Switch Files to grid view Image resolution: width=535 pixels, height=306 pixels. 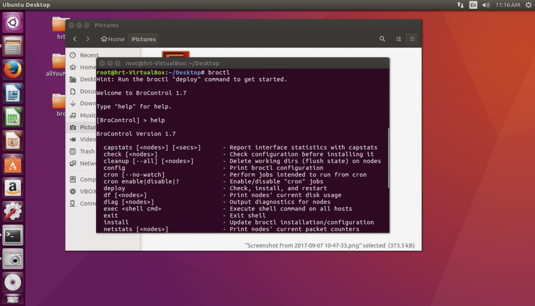(412, 39)
